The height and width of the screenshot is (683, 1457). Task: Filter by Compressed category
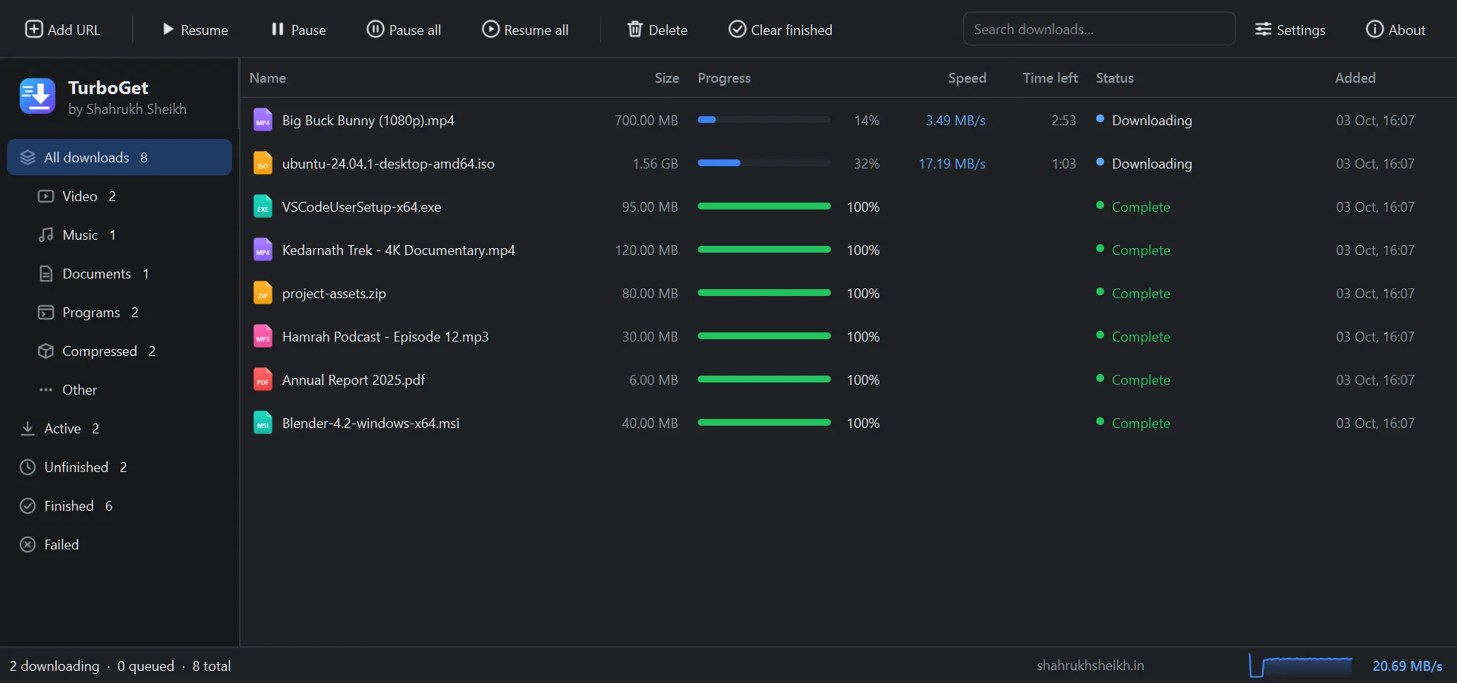(120, 351)
